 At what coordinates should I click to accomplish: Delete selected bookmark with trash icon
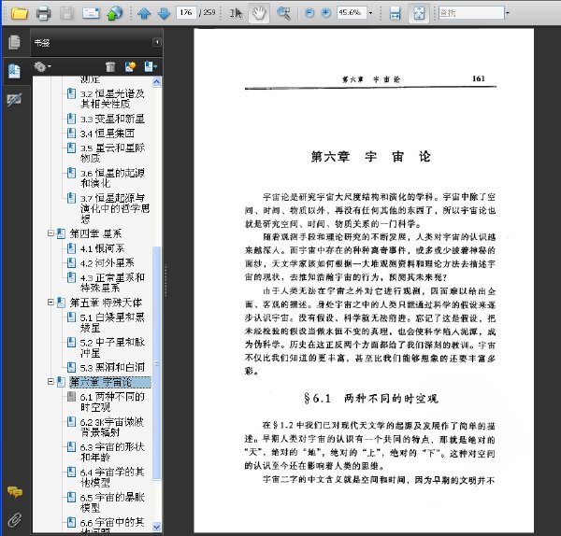tap(110, 67)
